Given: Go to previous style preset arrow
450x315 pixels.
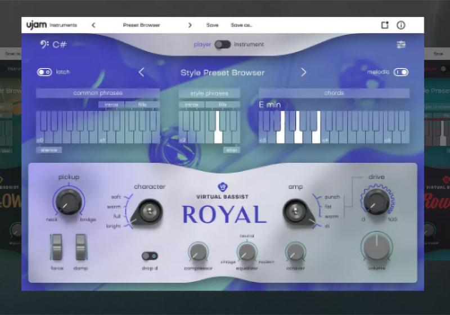Looking at the screenshot, I should click(x=141, y=72).
